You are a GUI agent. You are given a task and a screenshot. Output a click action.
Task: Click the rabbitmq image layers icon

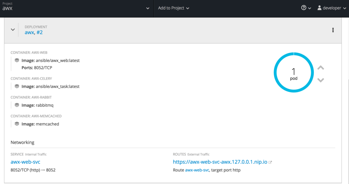17,105
